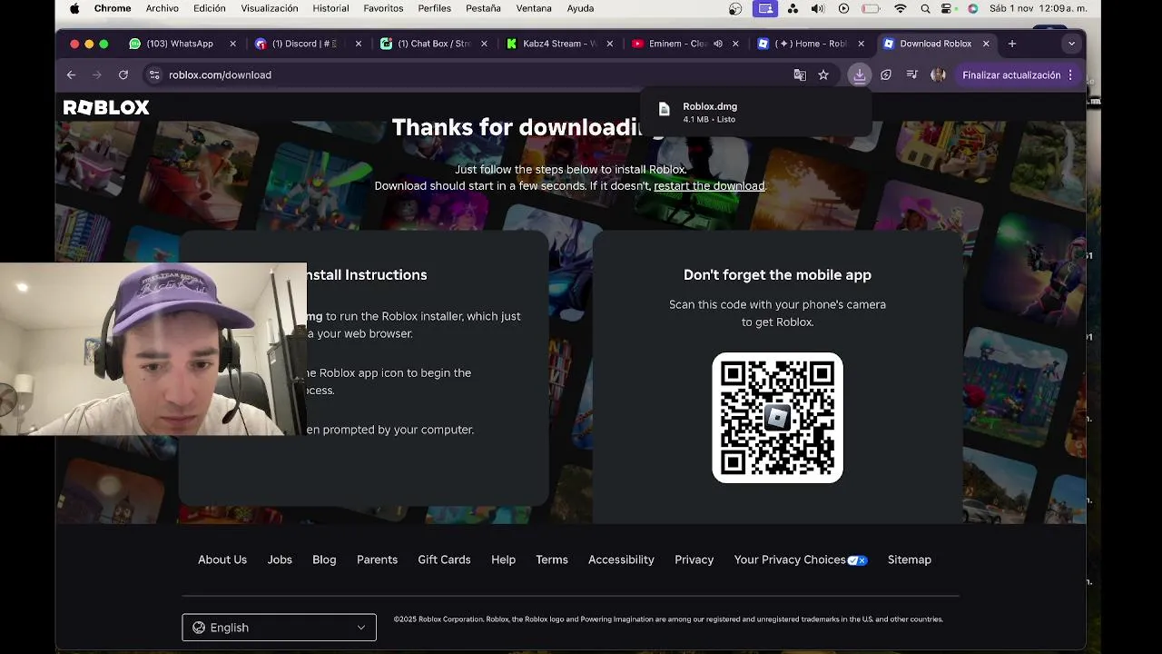Click Finalizar actualización button

coord(1011,75)
